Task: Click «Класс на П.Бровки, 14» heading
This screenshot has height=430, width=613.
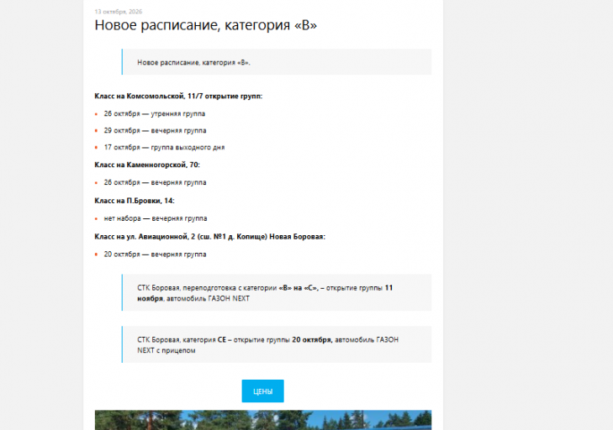Action: pos(135,201)
